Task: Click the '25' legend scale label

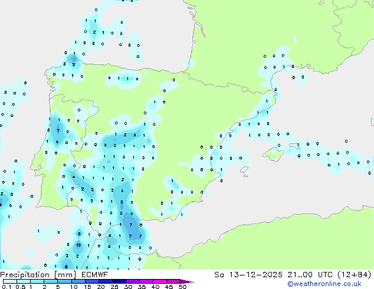Action: [x=114, y=287]
